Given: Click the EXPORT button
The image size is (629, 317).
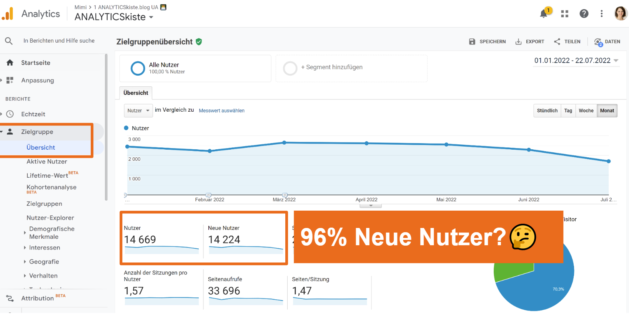Looking at the screenshot, I should pos(529,41).
